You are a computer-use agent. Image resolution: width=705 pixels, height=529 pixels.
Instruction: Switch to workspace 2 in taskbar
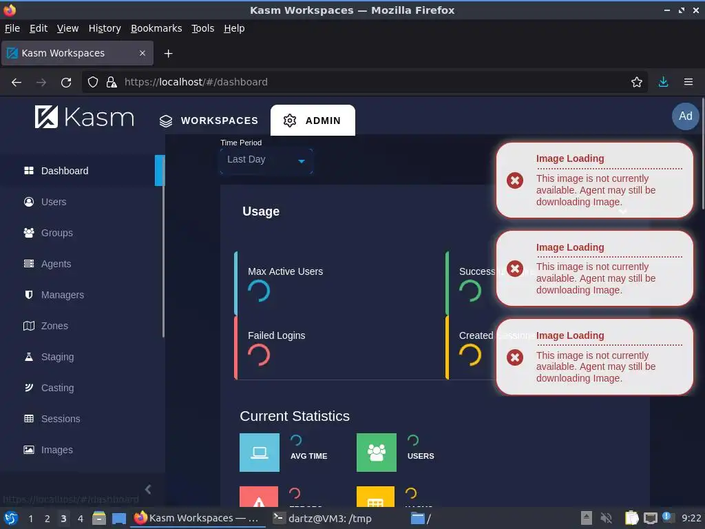48,519
